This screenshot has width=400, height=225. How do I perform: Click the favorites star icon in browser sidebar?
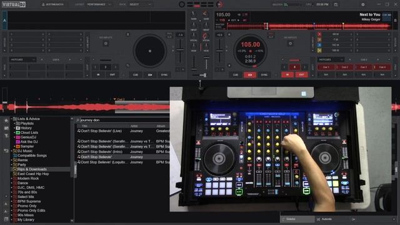pos(6,121)
